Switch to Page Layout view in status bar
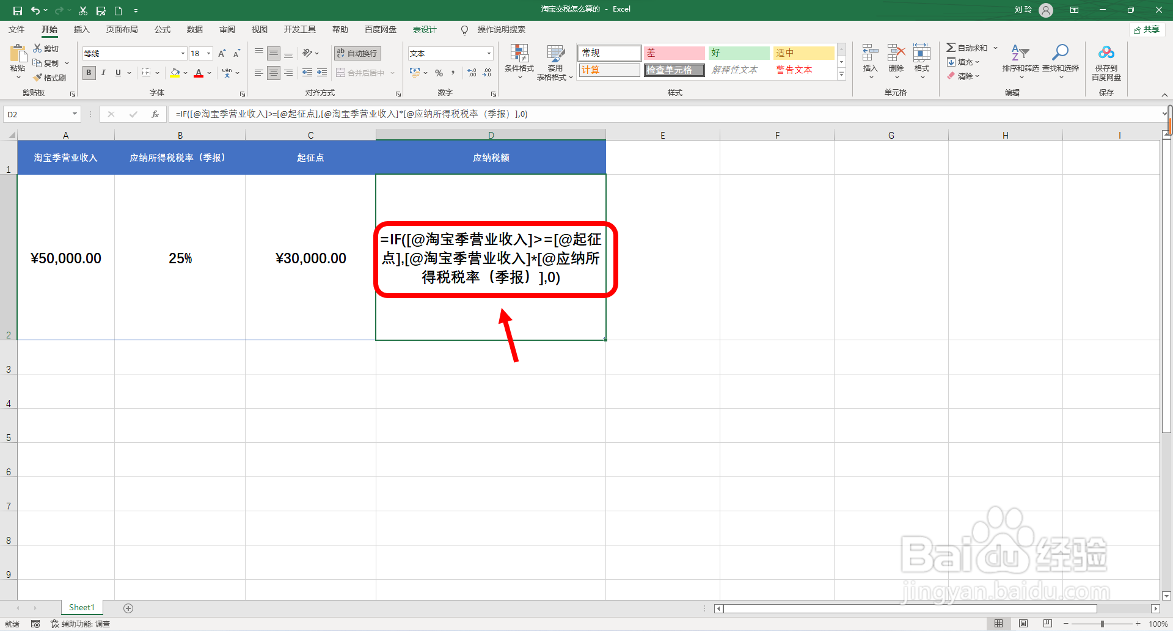This screenshot has width=1173, height=631. click(1023, 624)
